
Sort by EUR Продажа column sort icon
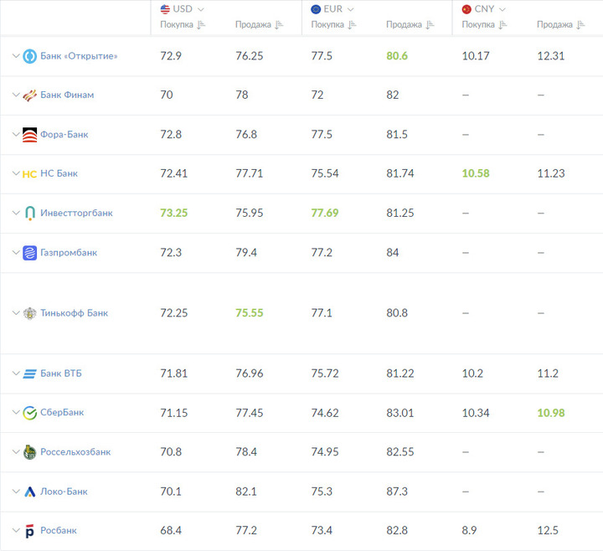pyautogui.click(x=430, y=25)
